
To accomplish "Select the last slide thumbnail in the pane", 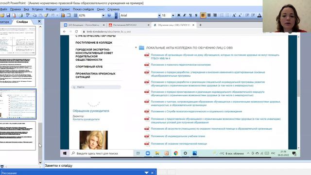I will tap(18, 136).
